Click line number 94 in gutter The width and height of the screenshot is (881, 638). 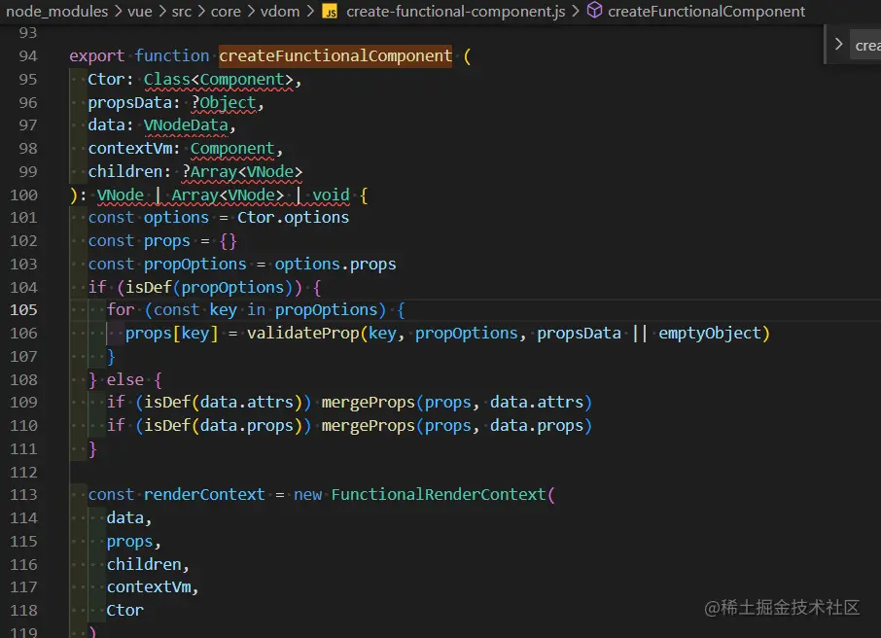pos(28,56)
